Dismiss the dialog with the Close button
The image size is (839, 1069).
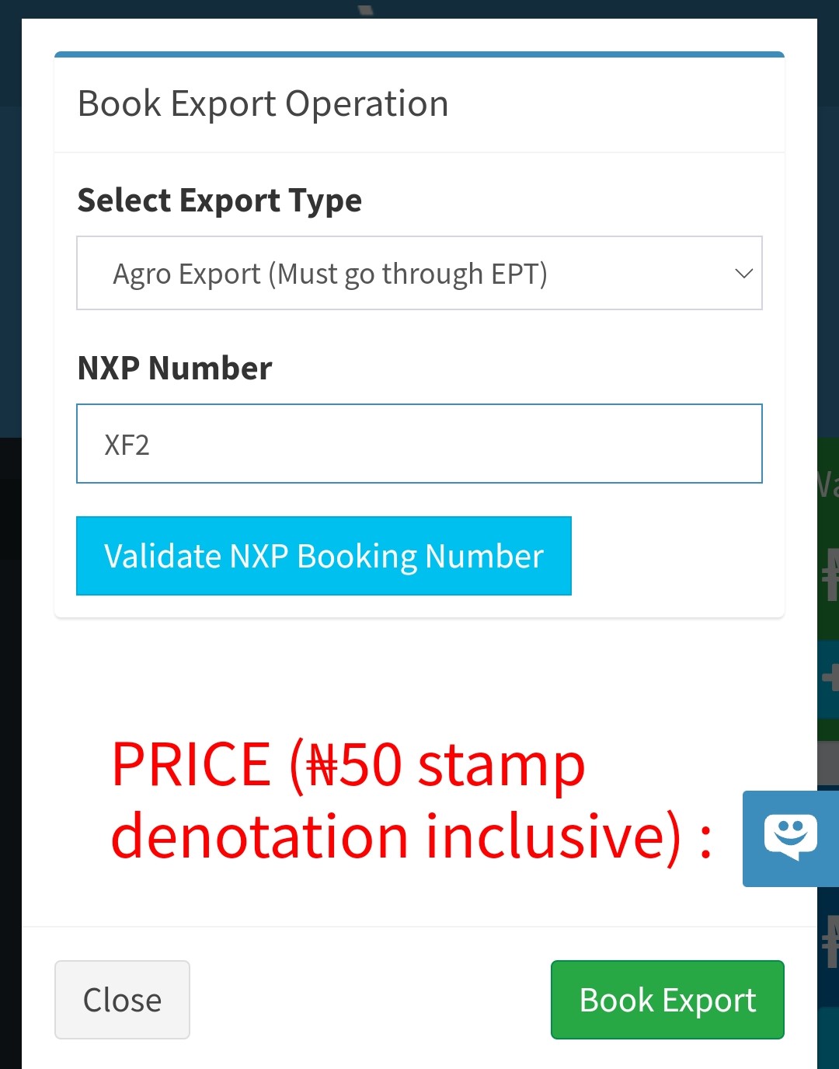[121, 1000]
